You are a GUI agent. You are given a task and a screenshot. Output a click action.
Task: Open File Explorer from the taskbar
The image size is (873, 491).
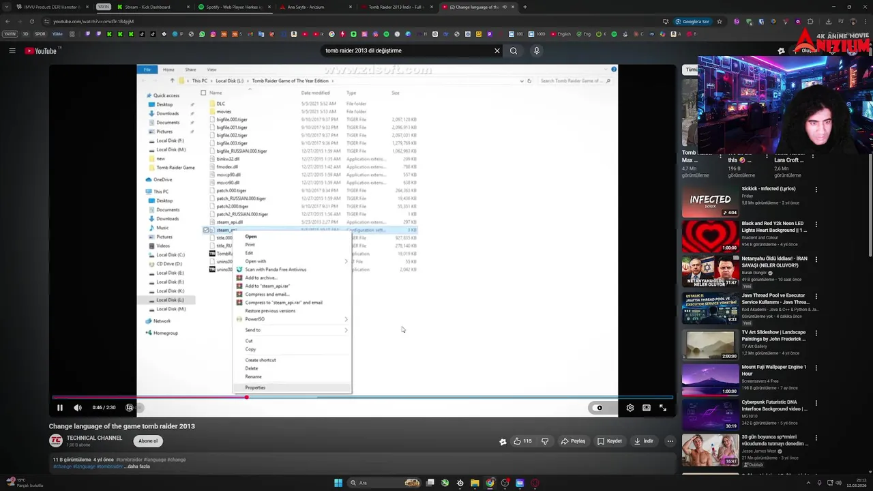[475, 483]
